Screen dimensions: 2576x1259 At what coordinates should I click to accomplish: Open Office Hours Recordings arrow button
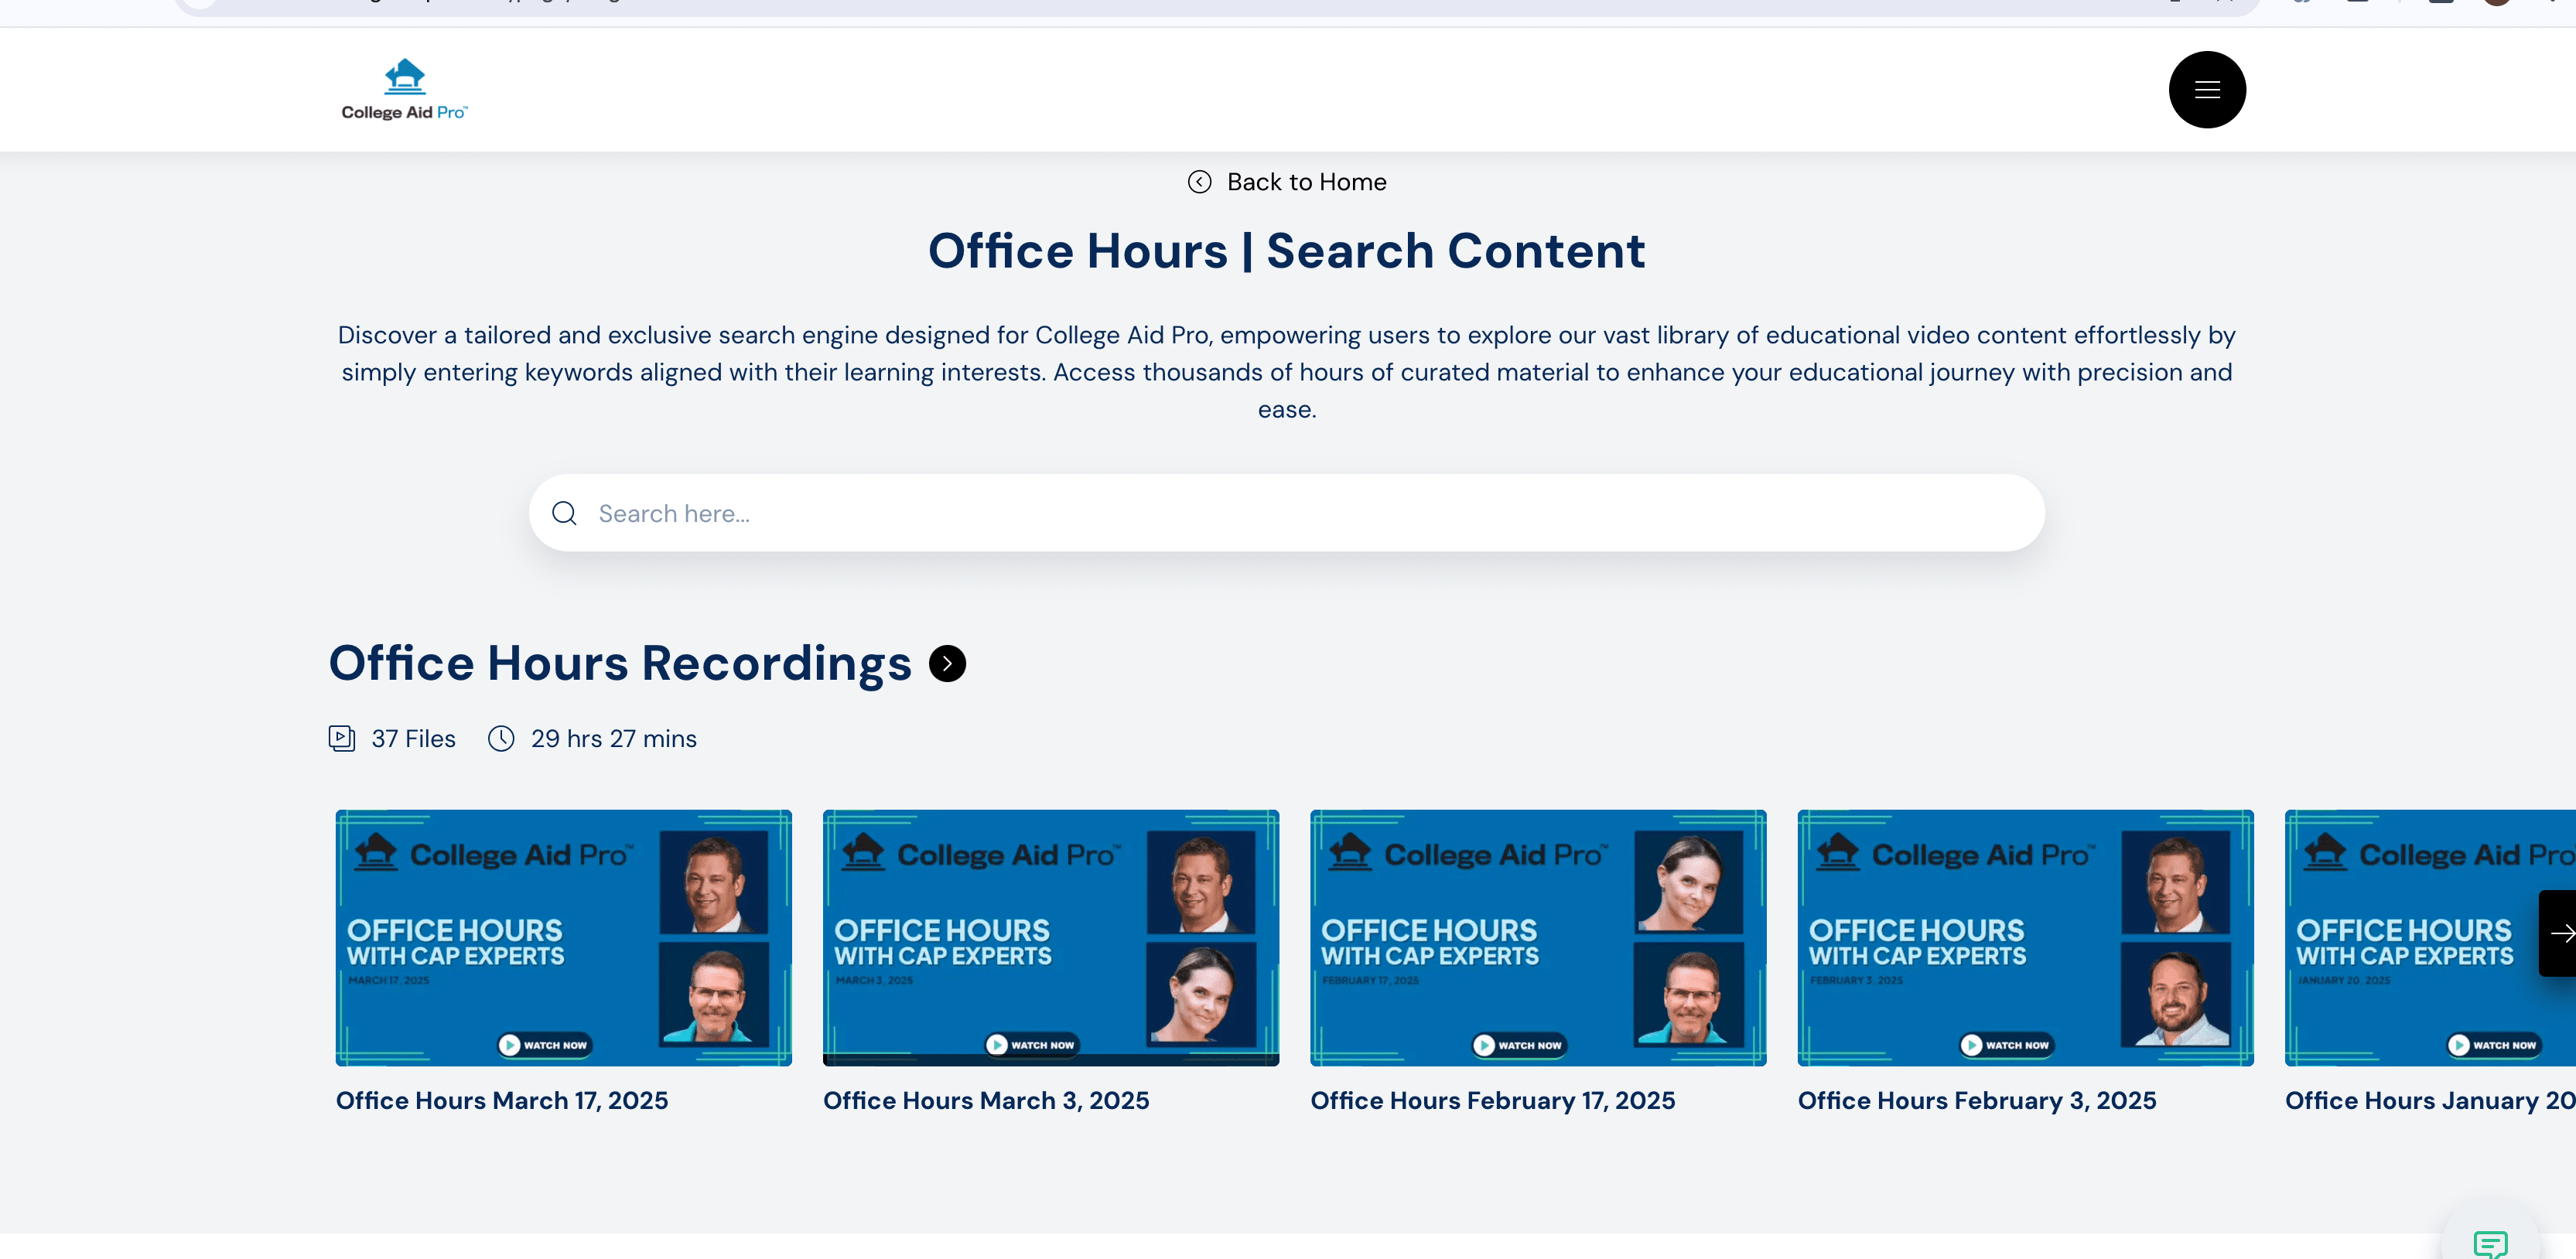(x=947, y=663)
